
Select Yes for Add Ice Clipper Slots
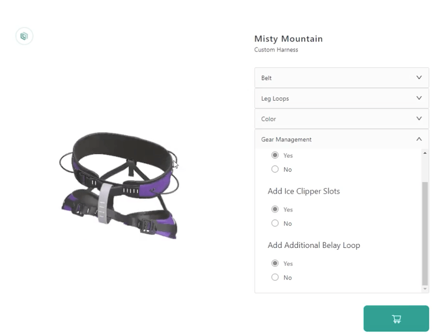click(x=275, y=210)
